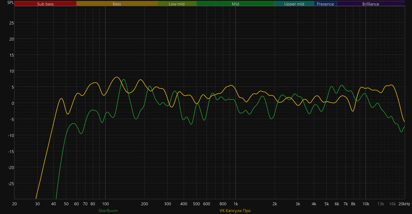This screenshot has height=214, width=412.
Task: Click the SberBoom legend label
Action: 108,210
